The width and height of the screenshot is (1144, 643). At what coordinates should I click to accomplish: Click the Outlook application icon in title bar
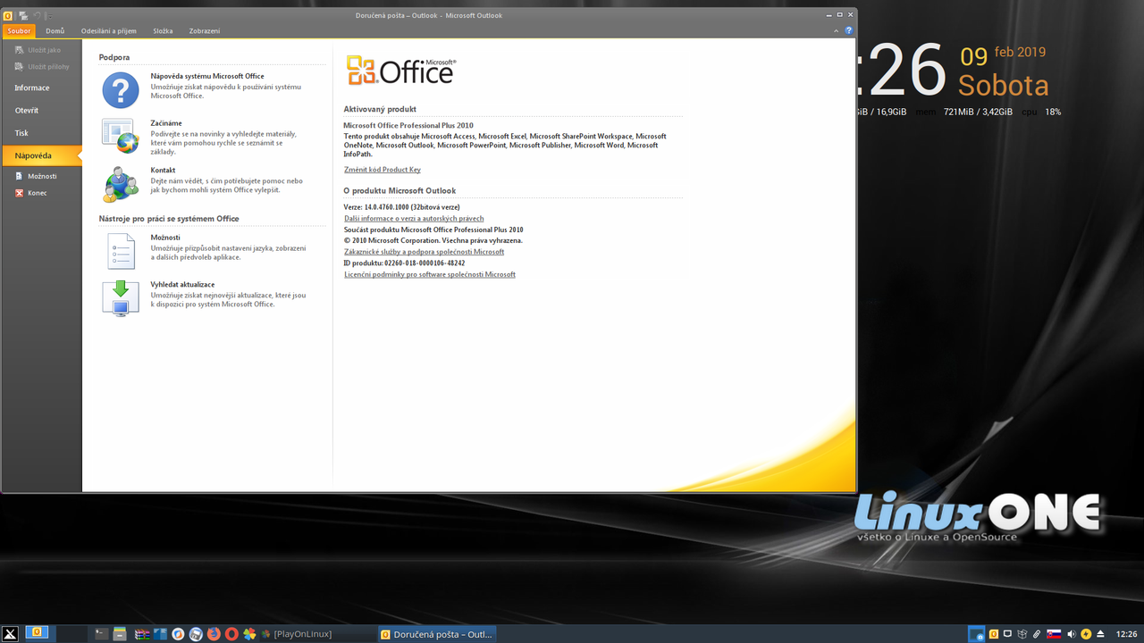[x=8, y=16]
